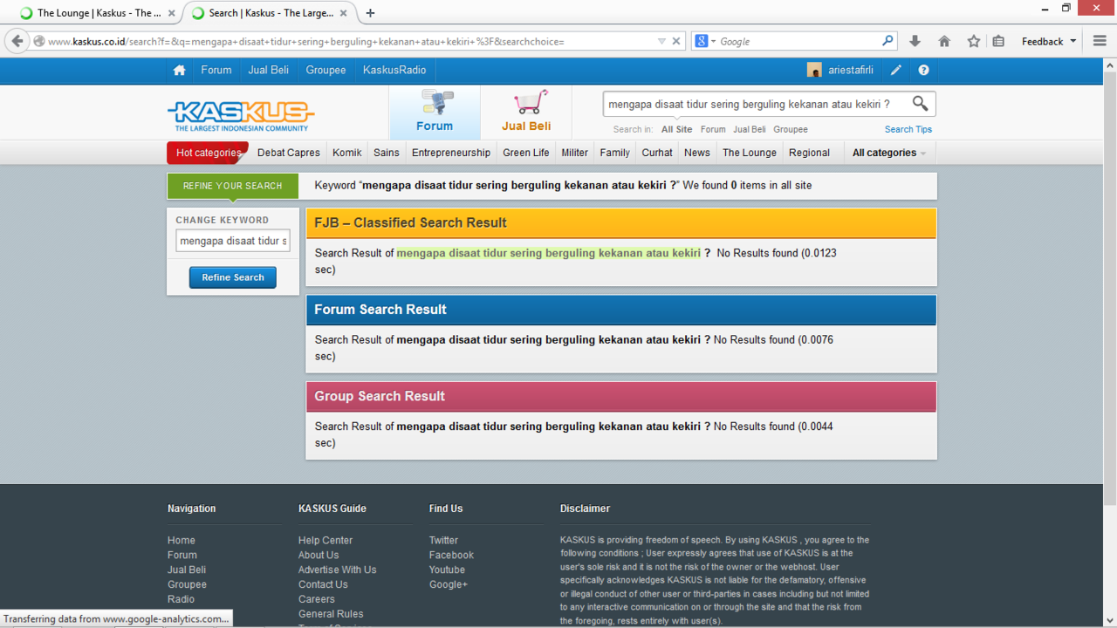Click the Change Keyword input field
Screen dimensions: 1117x628
[233, 241]
